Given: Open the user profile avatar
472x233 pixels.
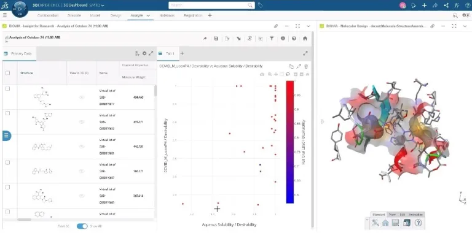Looking at the screenshot, I should point(403,5).
